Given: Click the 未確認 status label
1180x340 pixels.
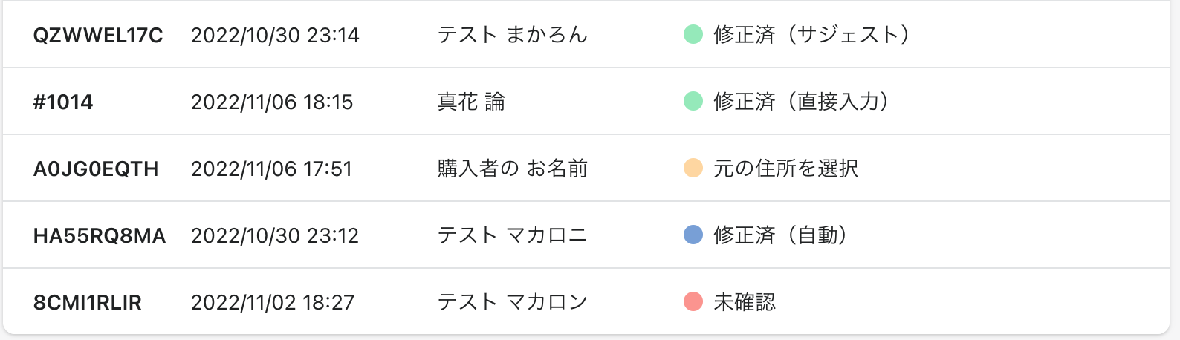Looking at the screenshot, I should (745, 302).
